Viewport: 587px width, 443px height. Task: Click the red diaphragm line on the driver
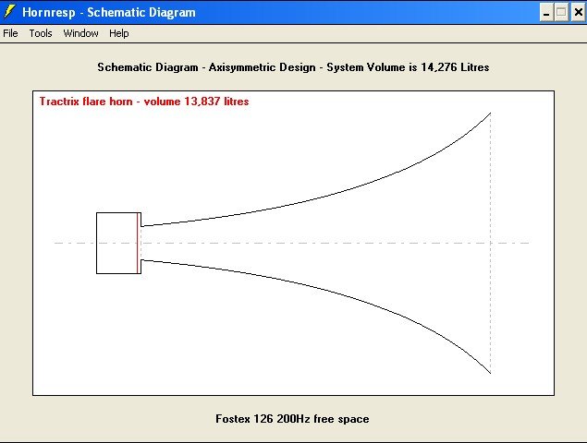[x=140, y=243]
